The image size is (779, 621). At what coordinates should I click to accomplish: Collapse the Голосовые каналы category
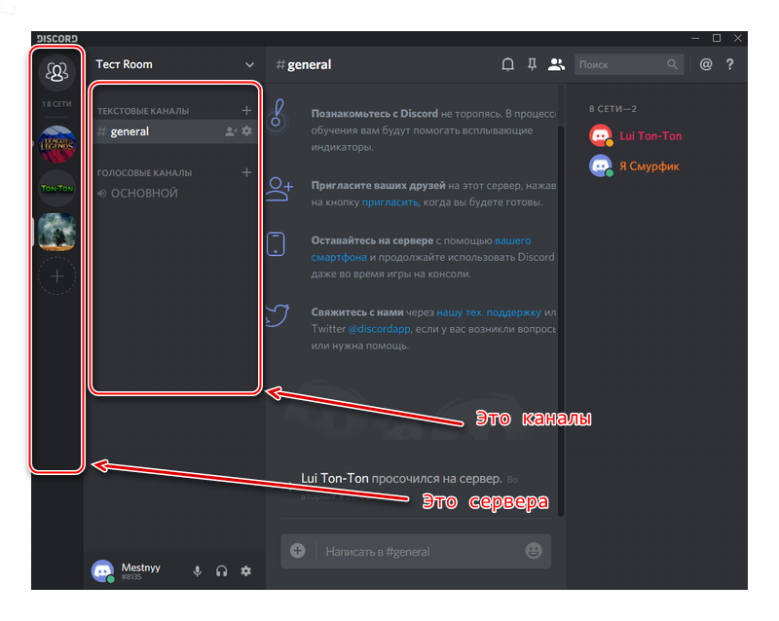(x=144, y=173)
